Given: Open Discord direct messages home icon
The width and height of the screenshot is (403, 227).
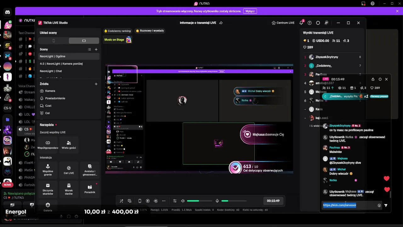Looking at the screenshot, I should [x=8, y=12].
